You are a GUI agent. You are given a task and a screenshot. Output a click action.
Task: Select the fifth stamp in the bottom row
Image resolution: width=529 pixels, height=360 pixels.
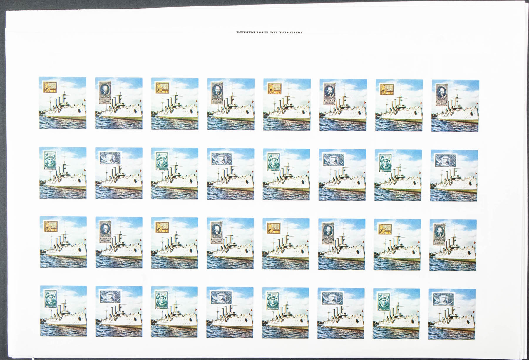(285, 313)
